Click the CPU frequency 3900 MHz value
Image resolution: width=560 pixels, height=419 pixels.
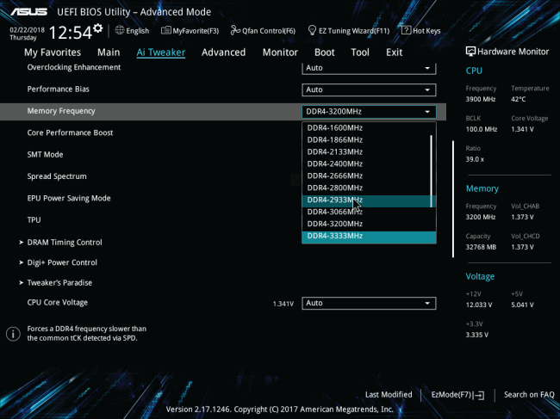(x=481, y=99)
